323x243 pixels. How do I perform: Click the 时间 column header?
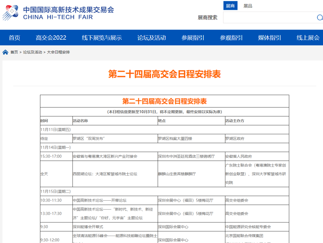(x=56, y=121)
